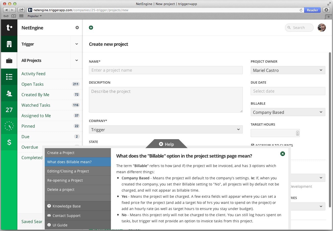This screenshot has width=333, height=231.
Task: Open Project Owner dropdown Mariel Castro
Action: 288,70
